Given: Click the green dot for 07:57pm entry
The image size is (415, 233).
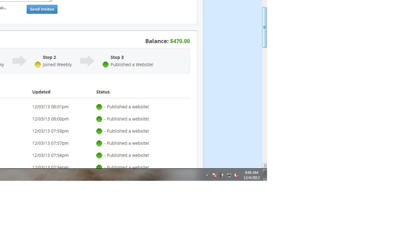Looking at the screenshot, I should coord(99,144).
